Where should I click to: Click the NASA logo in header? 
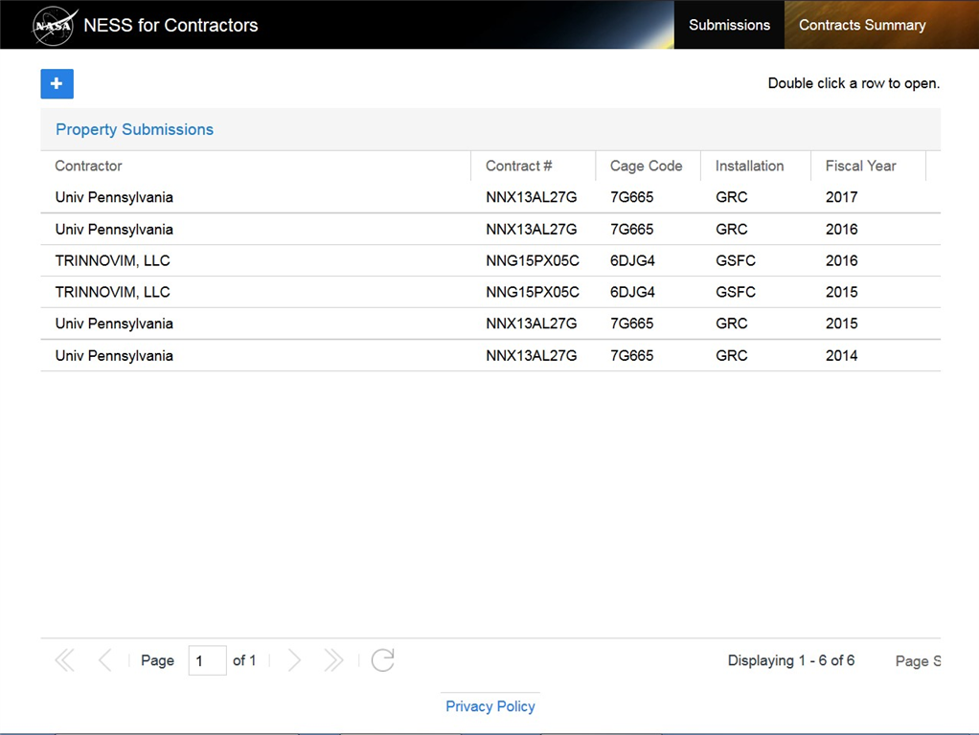(55, 26)
